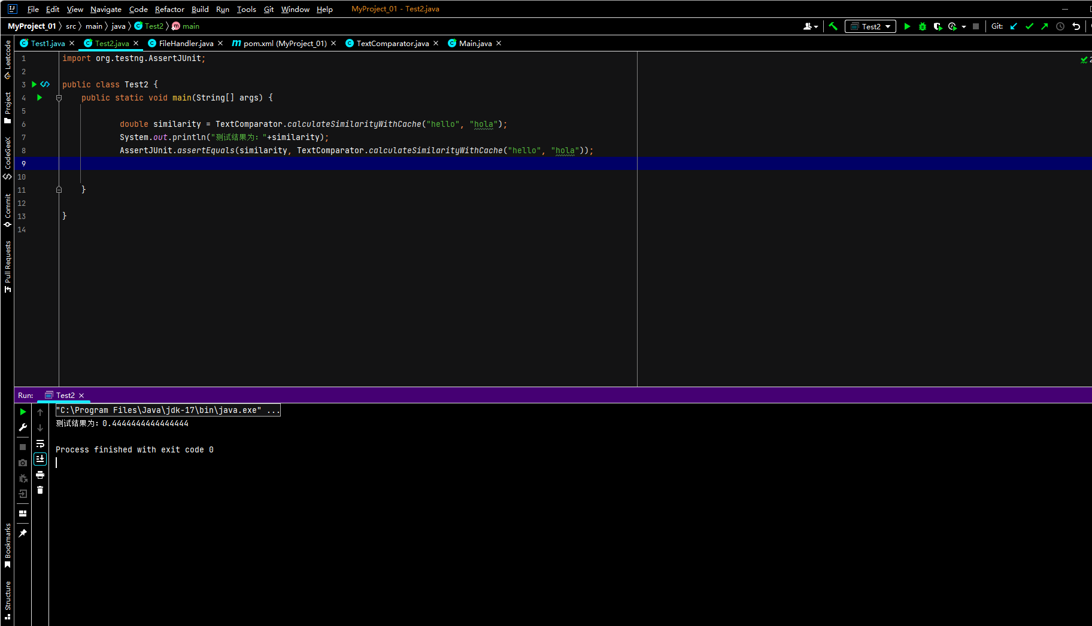The image size is (1092, 626).
Task: Click the Test2 class breadcrumb
Action: pyautogui.click(x=149, y=26)
